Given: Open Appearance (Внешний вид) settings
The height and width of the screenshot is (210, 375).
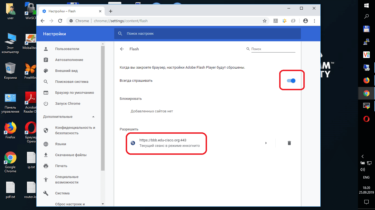Looking at the screenshot, I should click(66, 71).
